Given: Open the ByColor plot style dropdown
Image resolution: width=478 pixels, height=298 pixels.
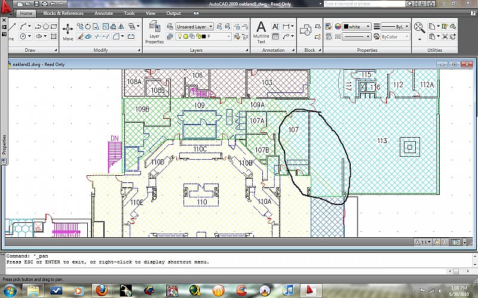Looking at the screenshot, I should [x=396, y=36].
